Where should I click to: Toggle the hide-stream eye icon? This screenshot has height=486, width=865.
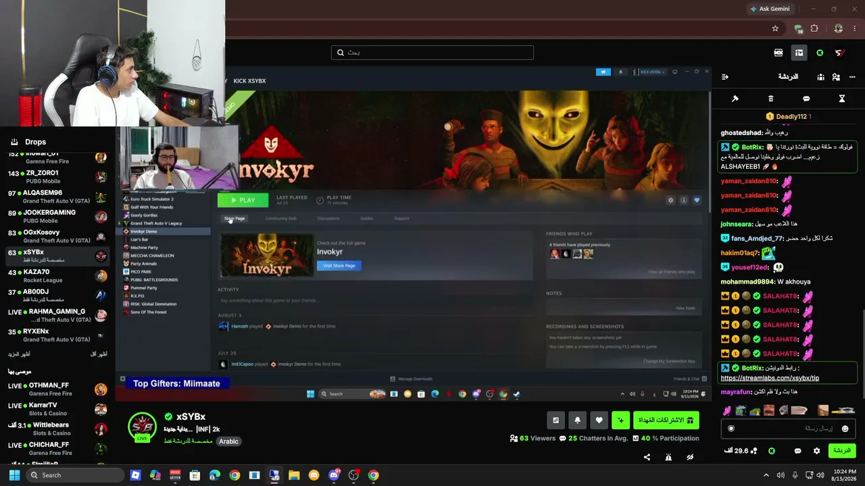(x=690, y=457)
